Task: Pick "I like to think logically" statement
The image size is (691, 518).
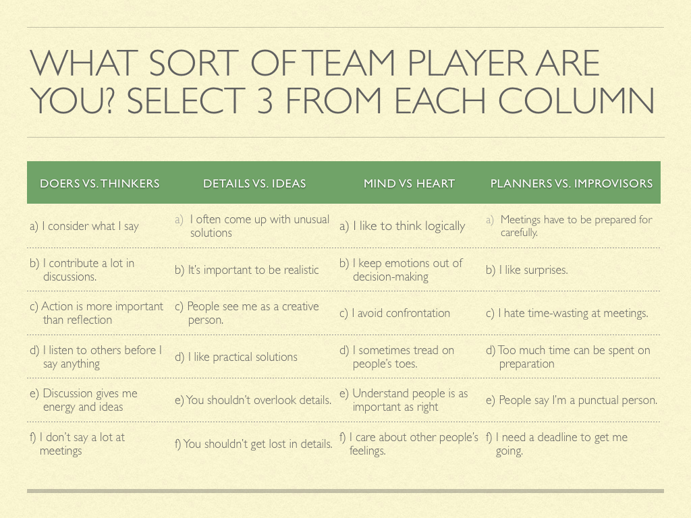Action: [402, 227]
